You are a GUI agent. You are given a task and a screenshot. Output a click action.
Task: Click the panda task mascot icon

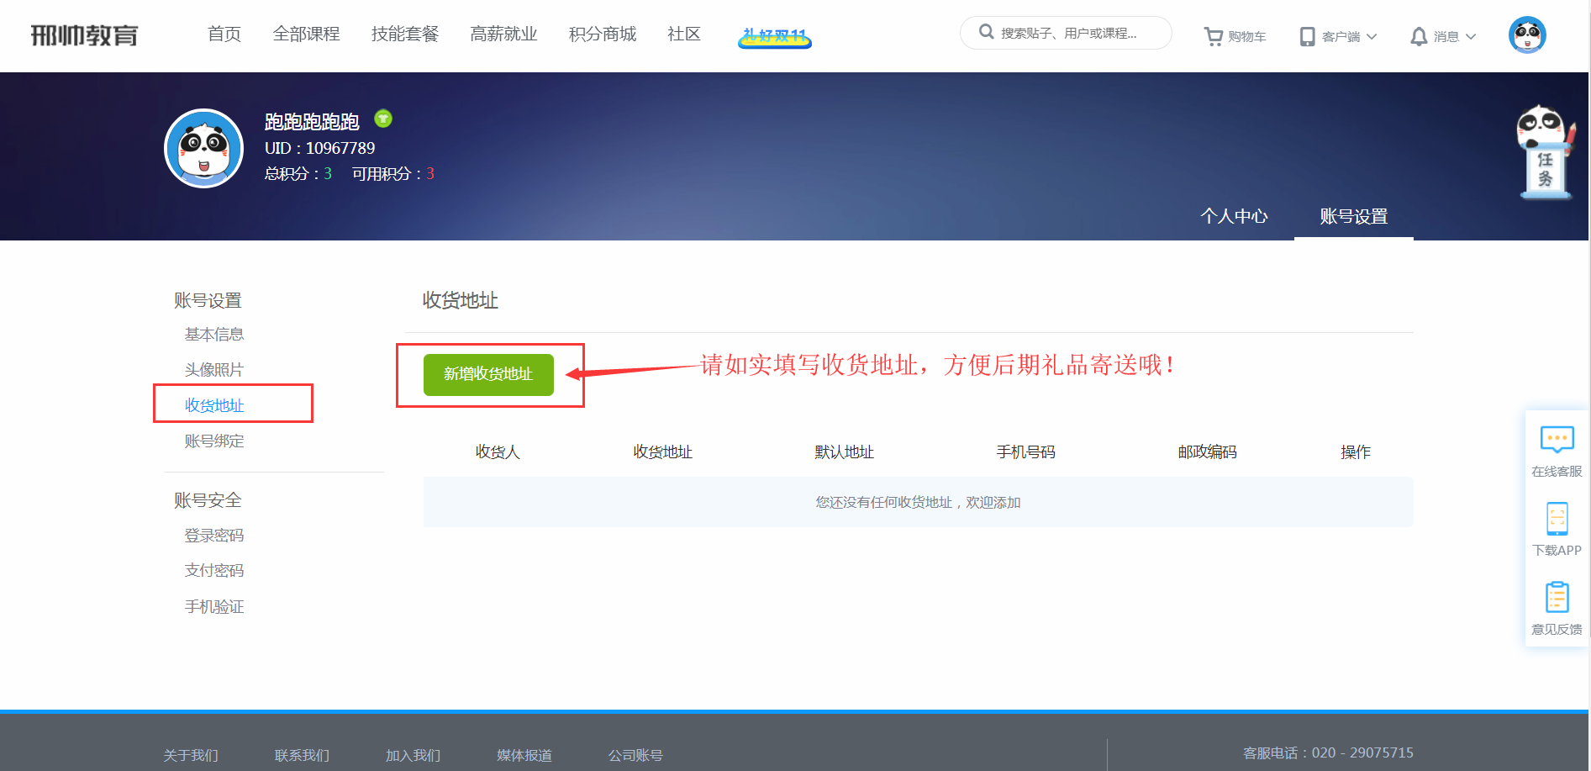click(1545, 153)
